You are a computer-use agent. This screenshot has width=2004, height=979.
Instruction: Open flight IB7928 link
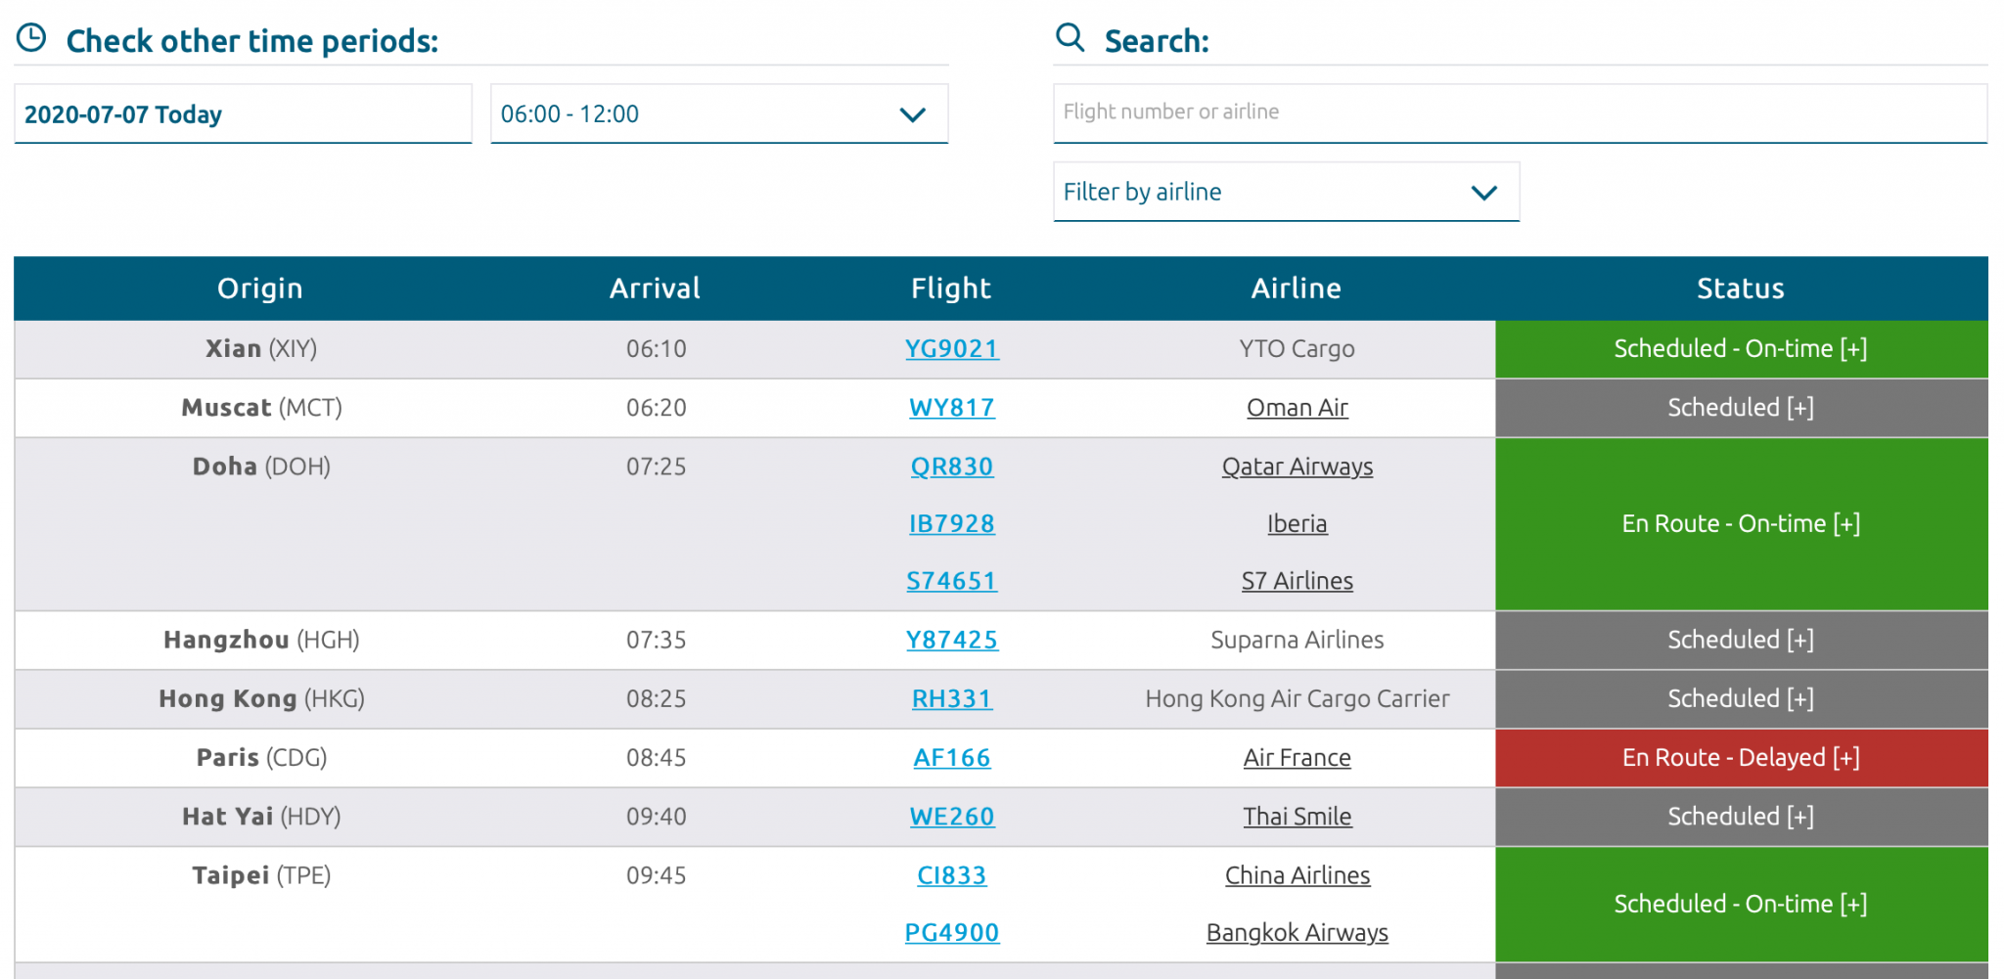point(951,524)
